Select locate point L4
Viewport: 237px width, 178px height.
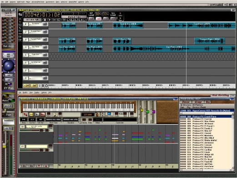click(81, 20)
